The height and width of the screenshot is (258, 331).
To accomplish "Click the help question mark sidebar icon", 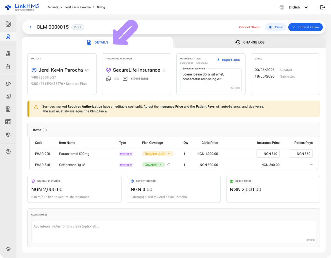I will click(8, 152).
